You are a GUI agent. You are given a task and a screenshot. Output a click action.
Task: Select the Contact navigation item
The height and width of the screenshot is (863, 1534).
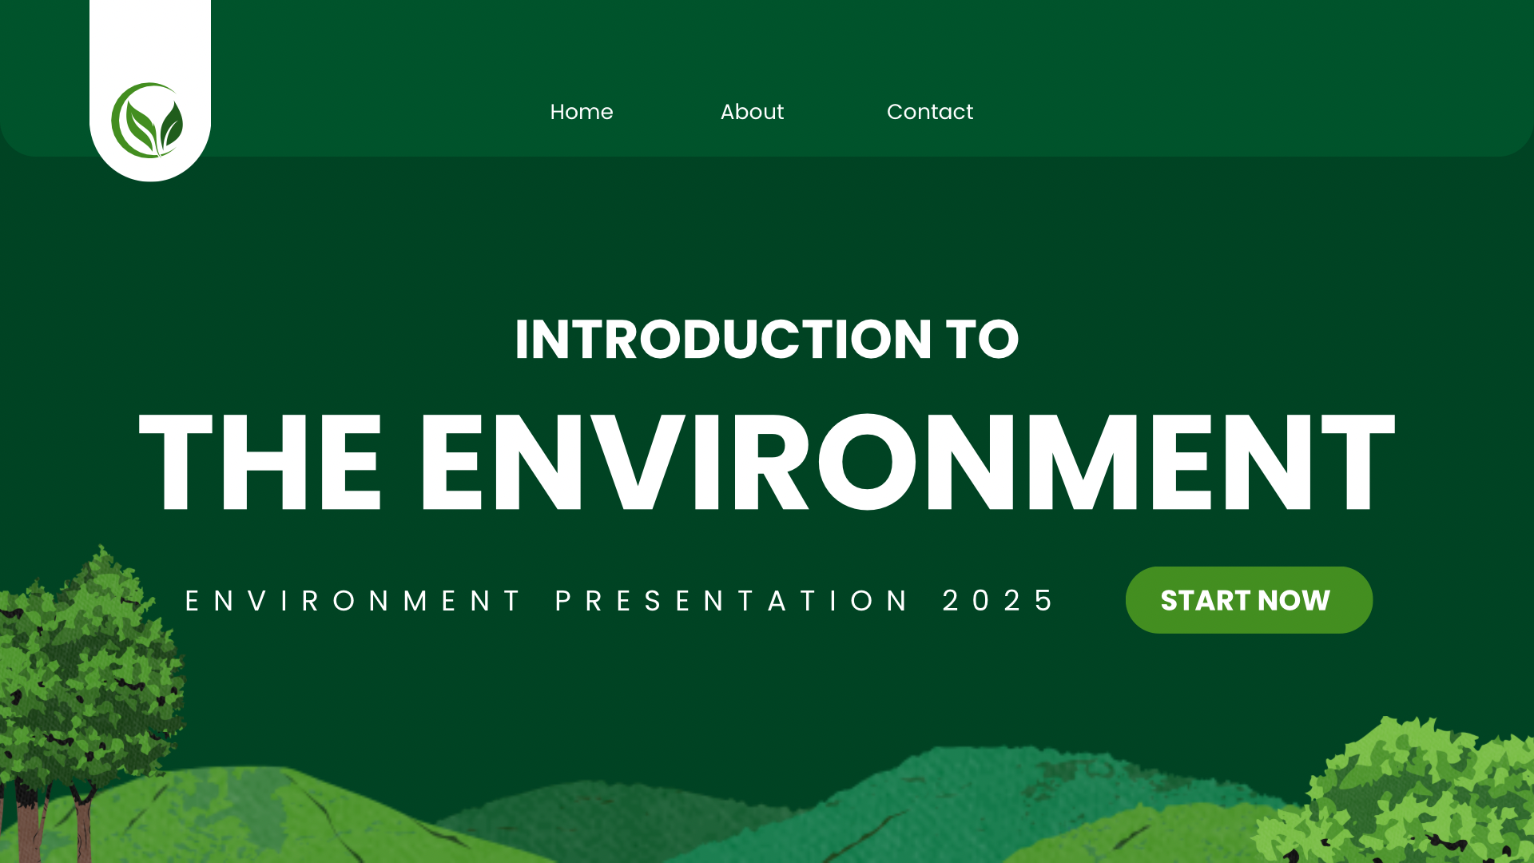[x=930, y=112]
